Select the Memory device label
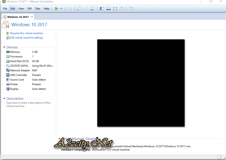This screenshot has height=160, width=226. 15,52
